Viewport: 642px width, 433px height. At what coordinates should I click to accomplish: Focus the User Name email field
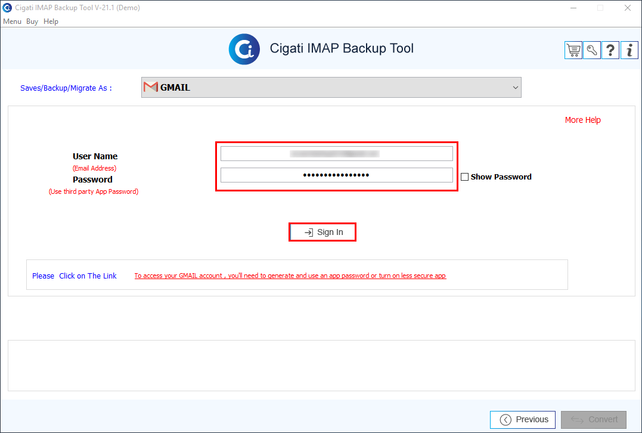pyautogui.click(x=337, y=154)
